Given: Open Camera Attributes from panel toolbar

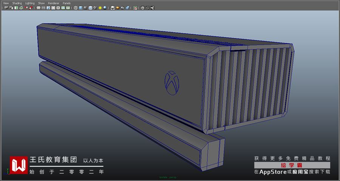Looking at the screenshot, I should (11, 8).
